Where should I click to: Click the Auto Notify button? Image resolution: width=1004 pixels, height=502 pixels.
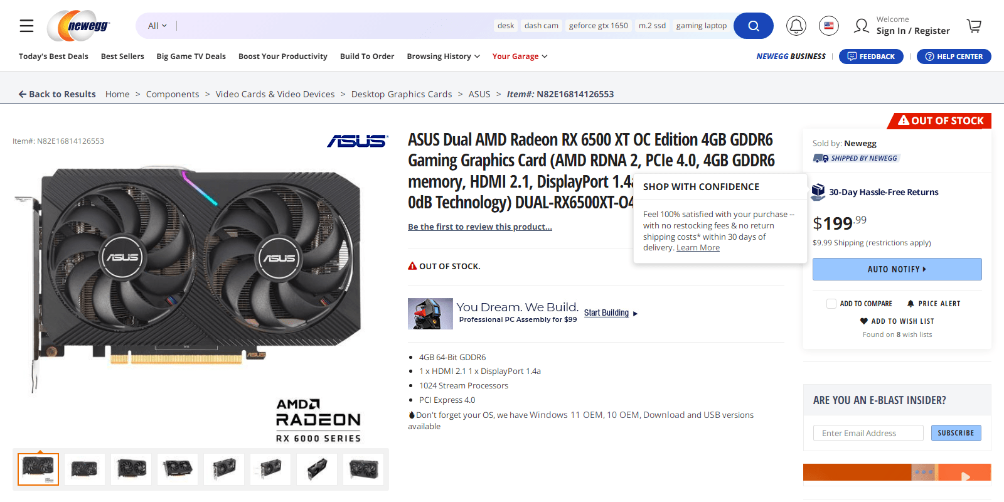[x=897, y=269]
